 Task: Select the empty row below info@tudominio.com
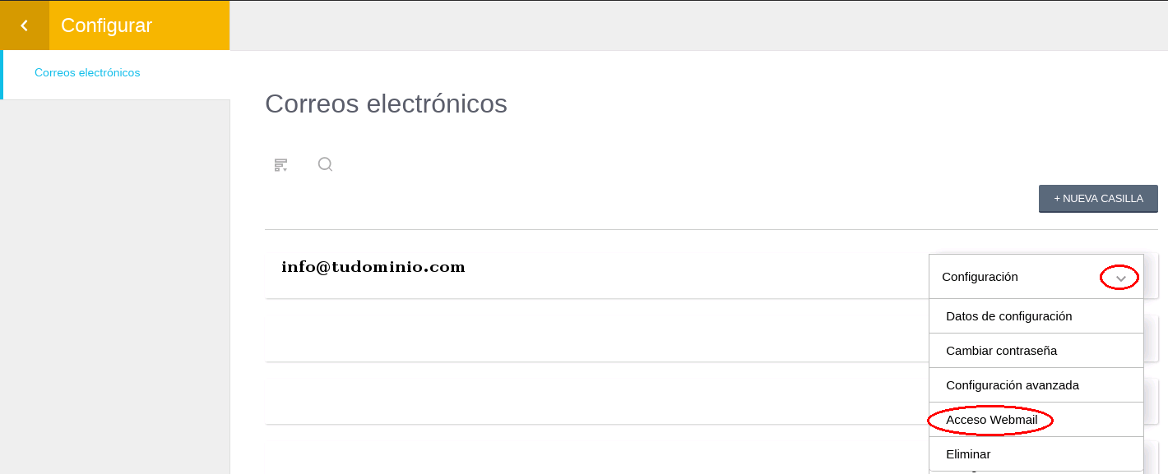pos(596,330)
